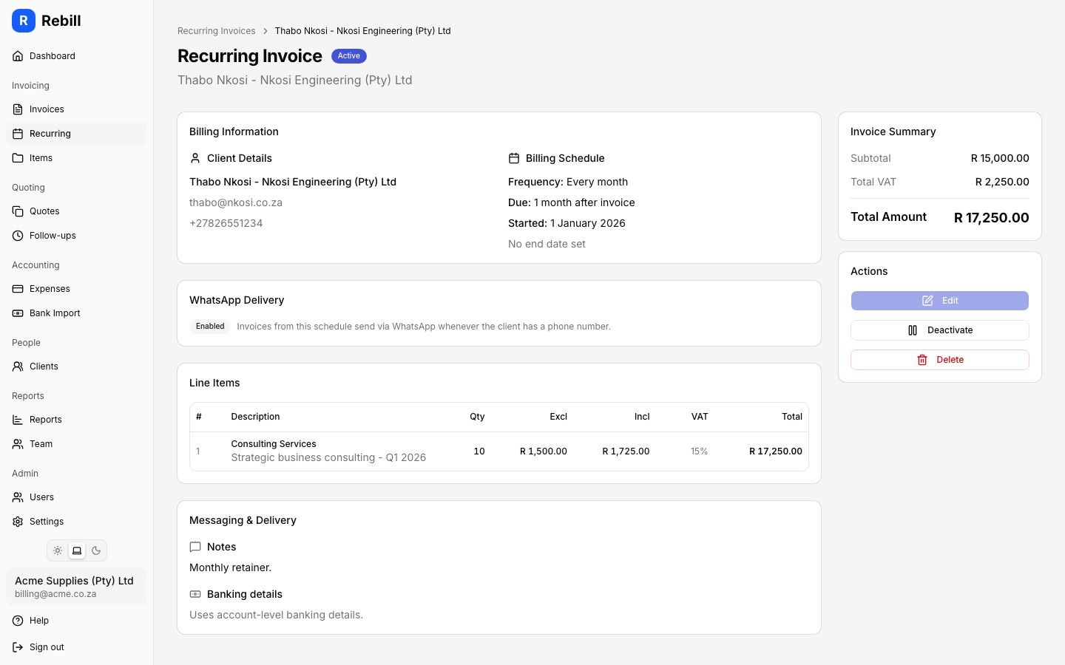Go to Expenses section

tap(77, 289)
